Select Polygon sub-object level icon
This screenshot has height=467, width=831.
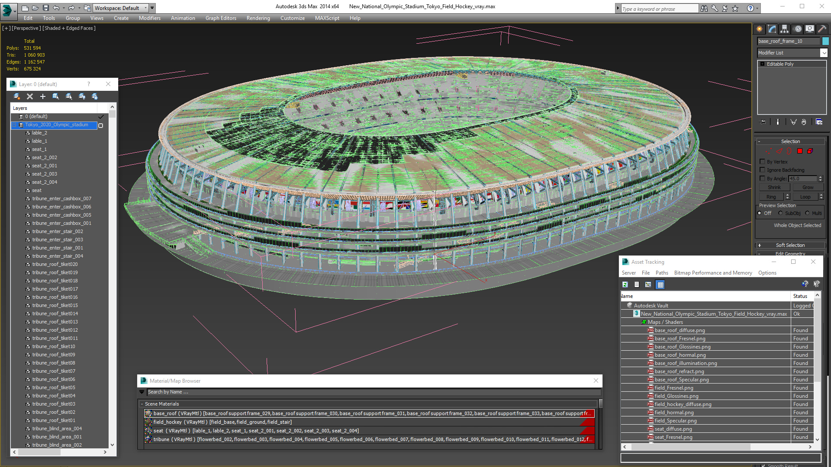(x=800, y=151)
